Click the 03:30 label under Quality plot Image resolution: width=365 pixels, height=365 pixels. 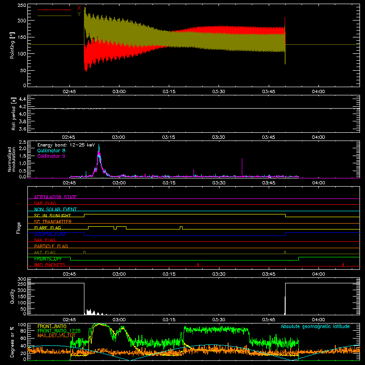(x=219, y=320)
